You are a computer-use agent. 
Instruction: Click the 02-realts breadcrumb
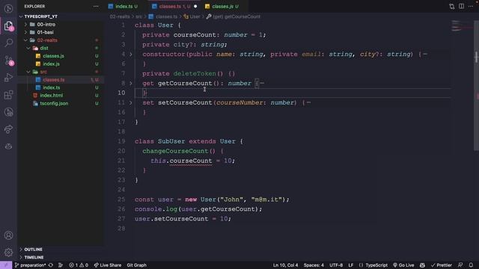coord(120,16)
